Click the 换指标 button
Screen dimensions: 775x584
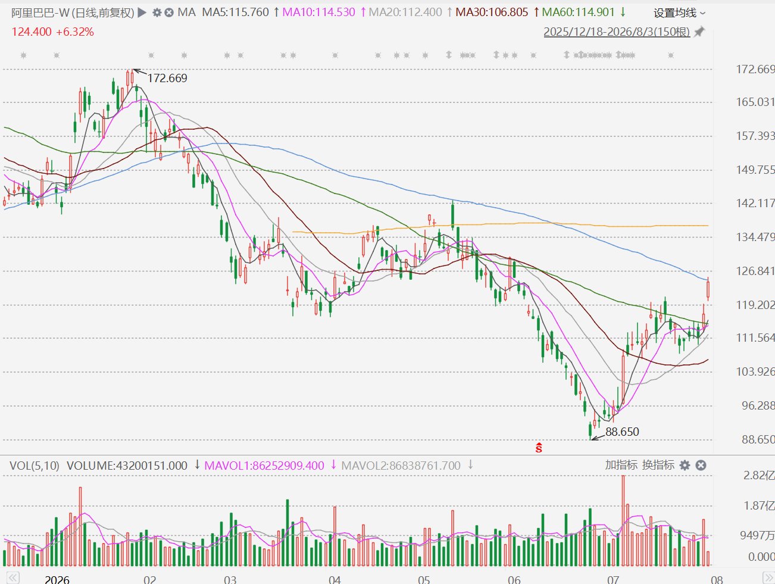658,465
